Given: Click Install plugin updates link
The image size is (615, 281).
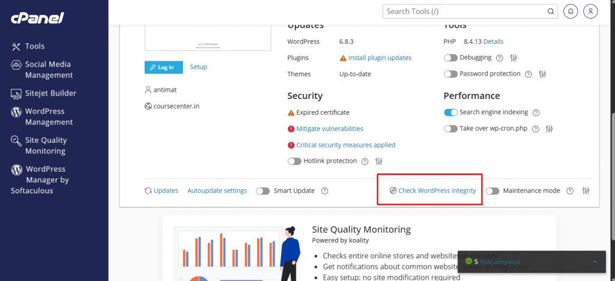Looking at the screenshot, I should (x=380, y=58).
